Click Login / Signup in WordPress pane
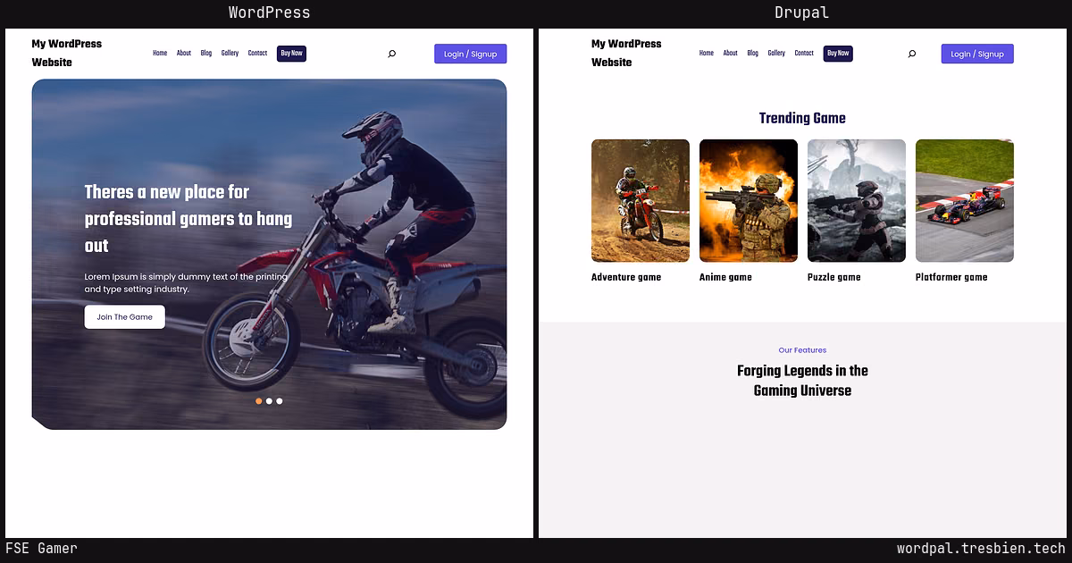The width and height of the screenshot is (1072, 563). click(471, 54)
